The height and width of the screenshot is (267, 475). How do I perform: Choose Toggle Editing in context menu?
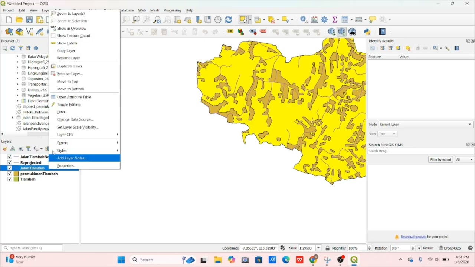coord(85,105)
